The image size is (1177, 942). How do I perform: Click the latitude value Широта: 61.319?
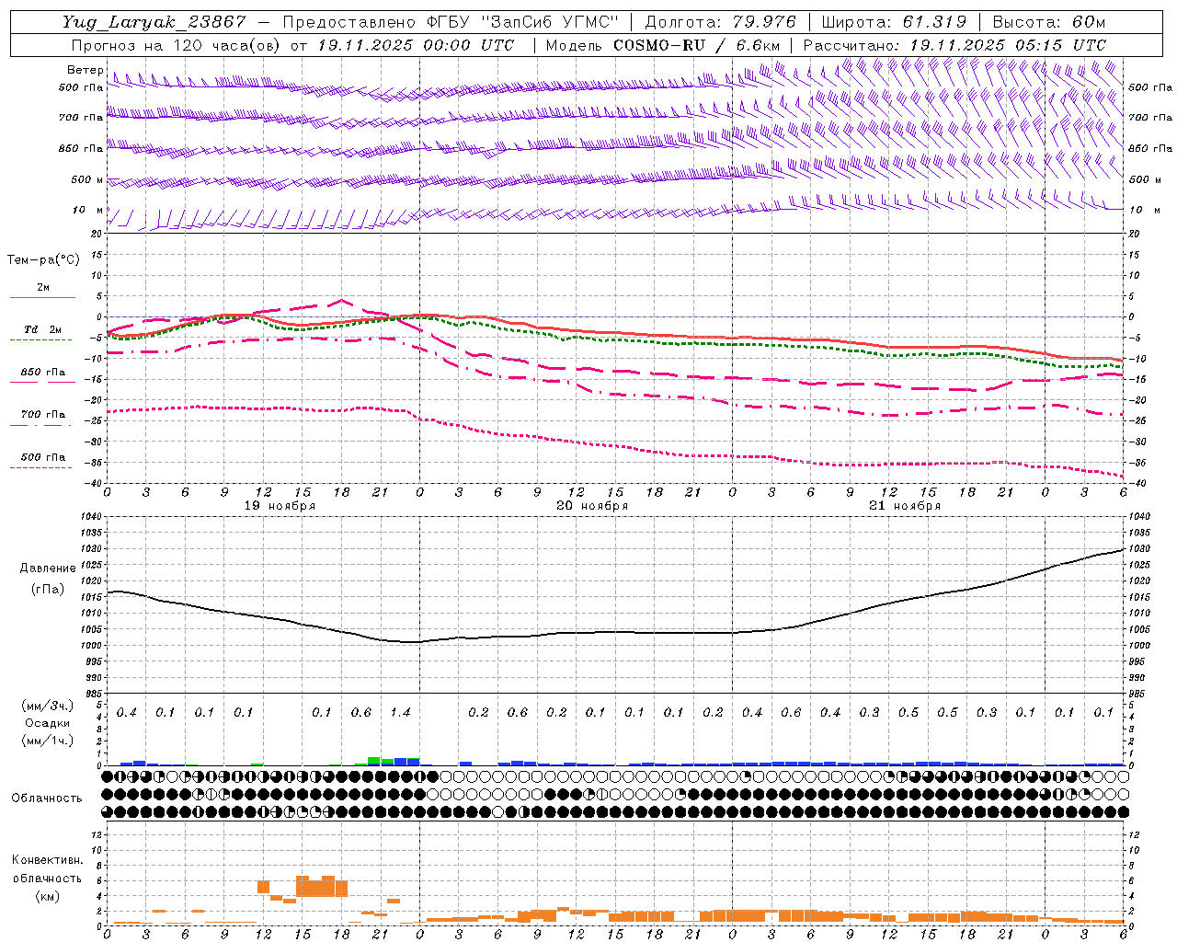pyautogui.click(x=894, y=22)
